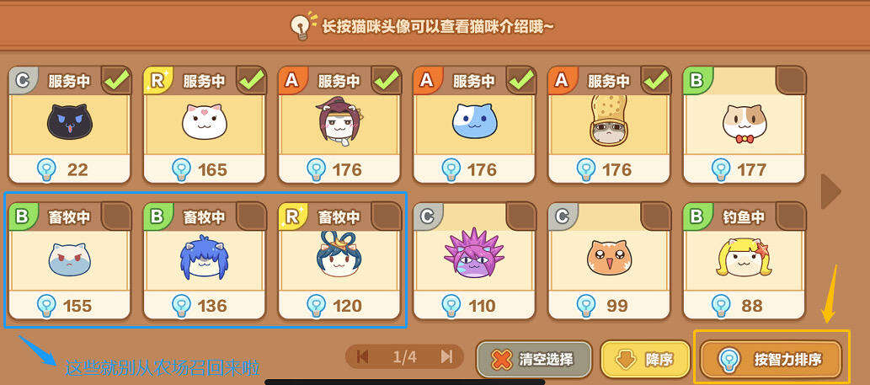The height and width of the screenshot is (385, 870).
Task: Jump to first page in pager
Action: point(363,356)
